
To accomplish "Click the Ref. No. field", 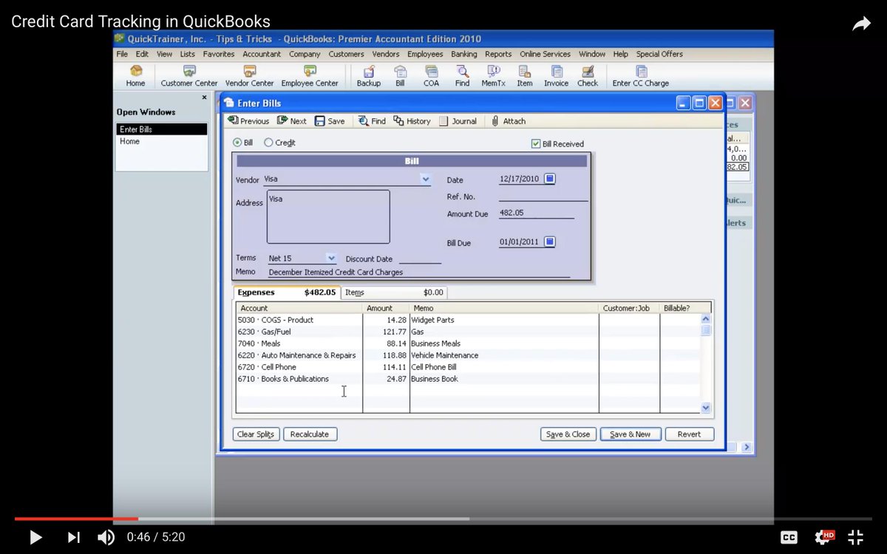I will (x=543, y=196).
